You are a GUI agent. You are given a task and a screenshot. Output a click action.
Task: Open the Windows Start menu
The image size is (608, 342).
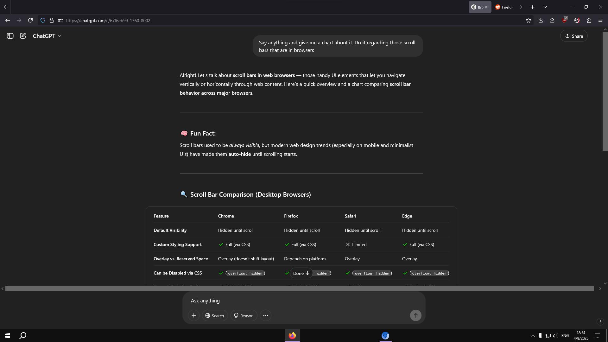[8, 336]
